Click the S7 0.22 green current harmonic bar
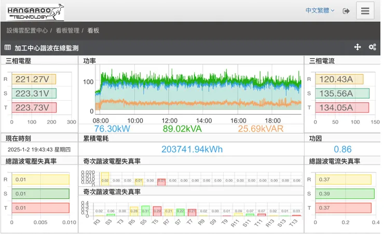Screen dimensions: 384x234 pos(180,212)
